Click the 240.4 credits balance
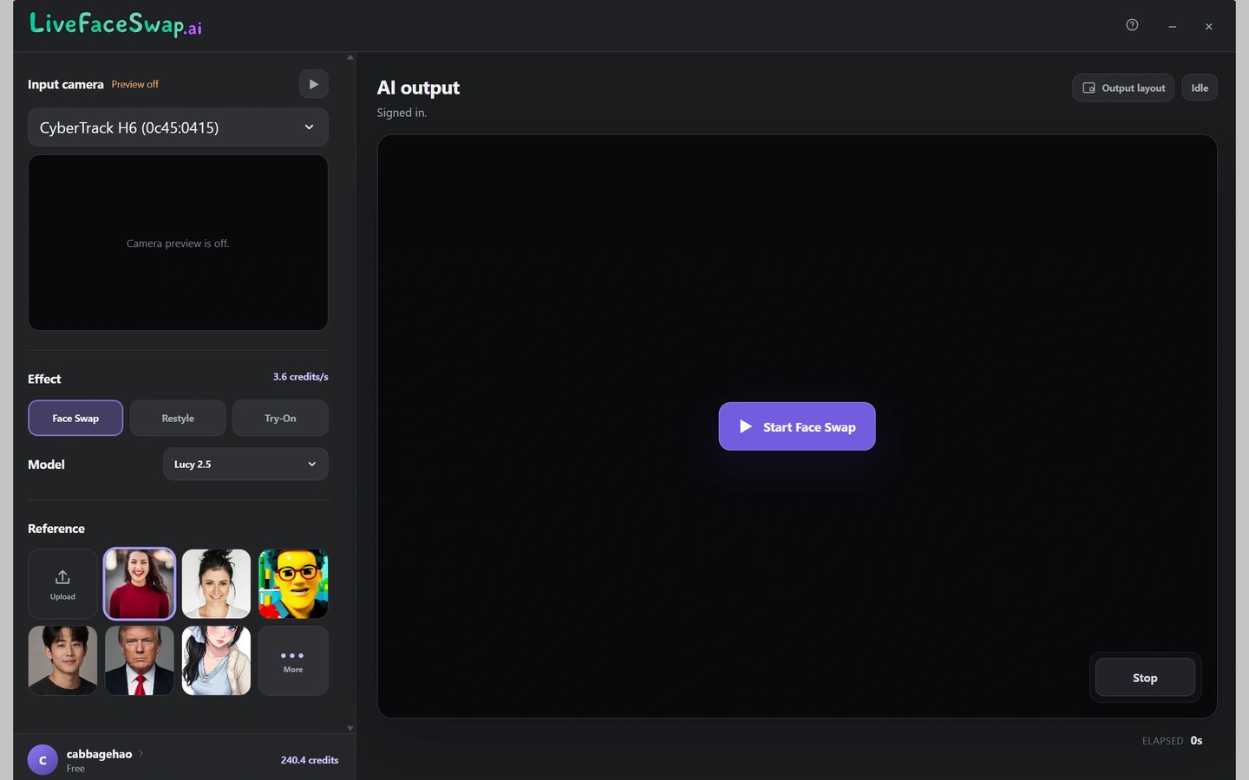Image resolution: width=1249 pixels, height=780 pixels. (x=310, y=760)
